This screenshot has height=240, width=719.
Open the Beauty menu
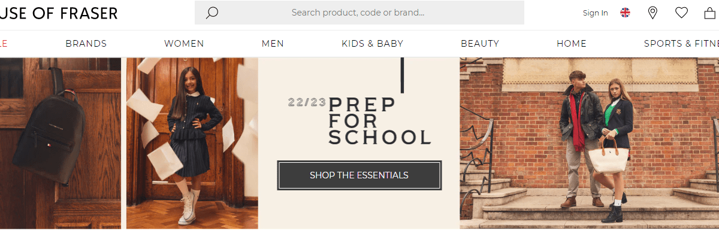[479, 44]
